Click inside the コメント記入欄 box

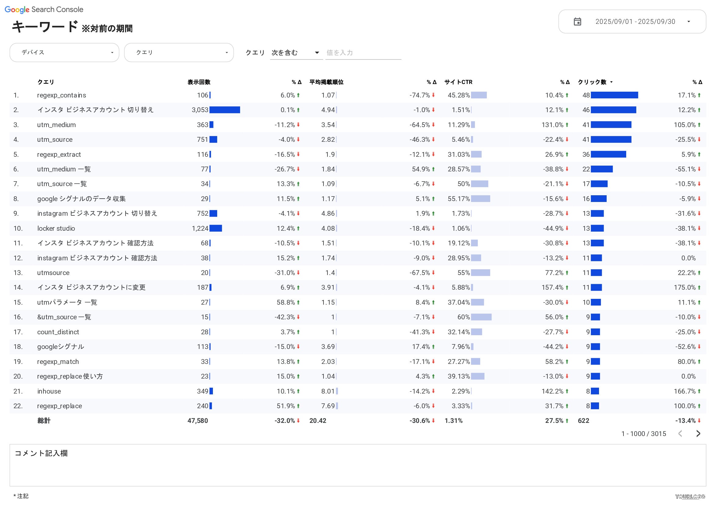tap(358, 468)
